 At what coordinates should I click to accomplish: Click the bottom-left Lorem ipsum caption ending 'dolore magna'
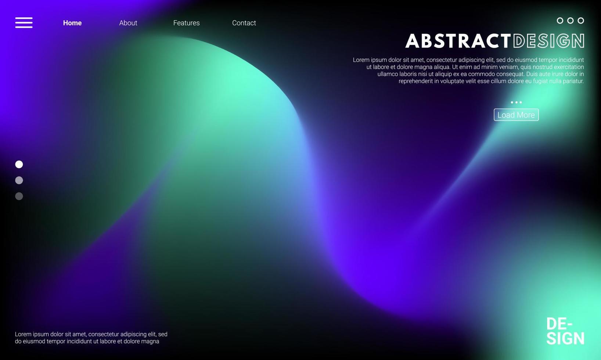tap(91, 338)
